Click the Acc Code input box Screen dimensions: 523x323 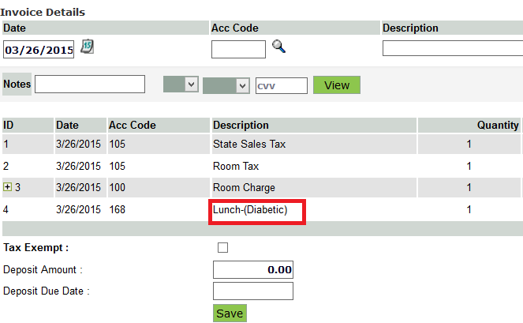(x=239, y=49)
